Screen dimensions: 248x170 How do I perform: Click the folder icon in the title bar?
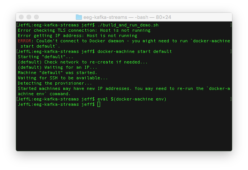[x=79, y=17]
